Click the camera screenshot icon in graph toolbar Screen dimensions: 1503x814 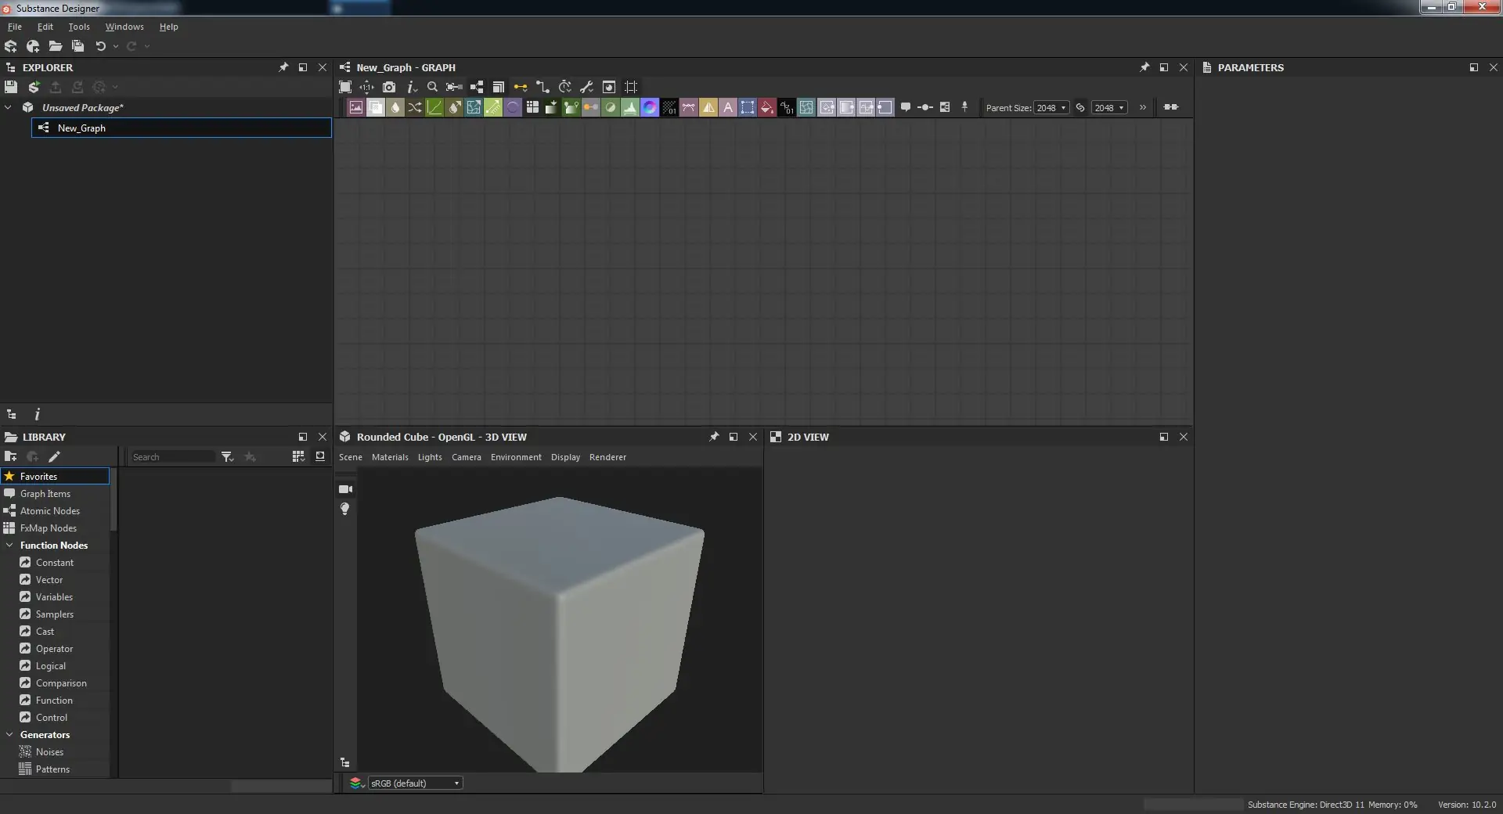[389, 87]
